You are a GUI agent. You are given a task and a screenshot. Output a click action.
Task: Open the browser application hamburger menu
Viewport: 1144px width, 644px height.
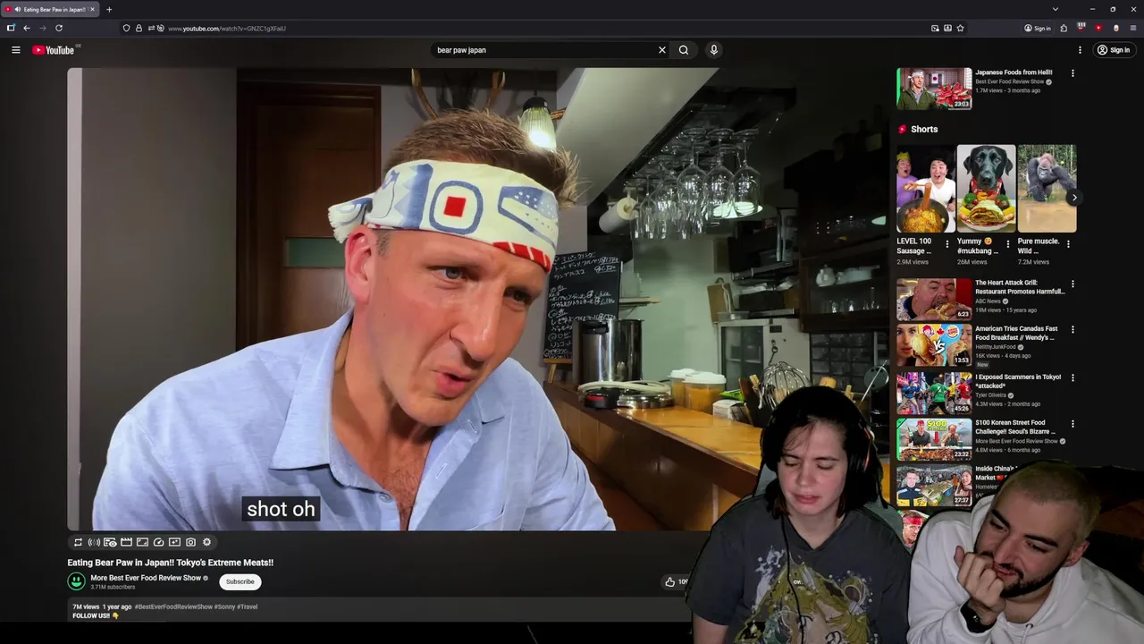(1133, 28)
